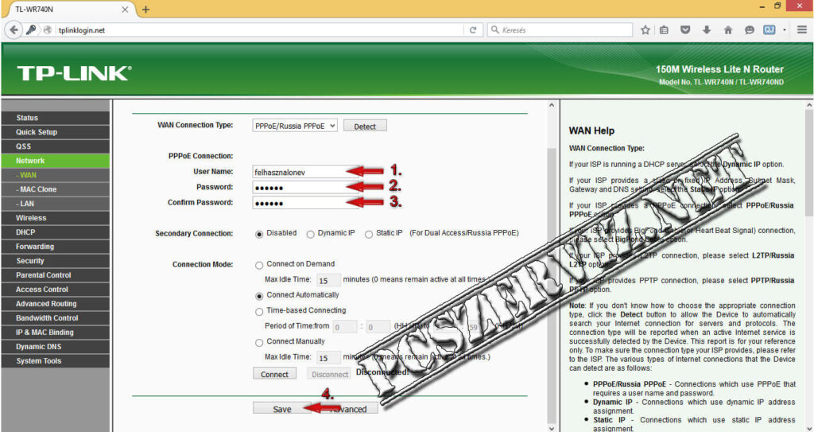Open Advanced Routing in sidebar
The width and height of the screenshot is (814, 432).
(x=56, y=304)
